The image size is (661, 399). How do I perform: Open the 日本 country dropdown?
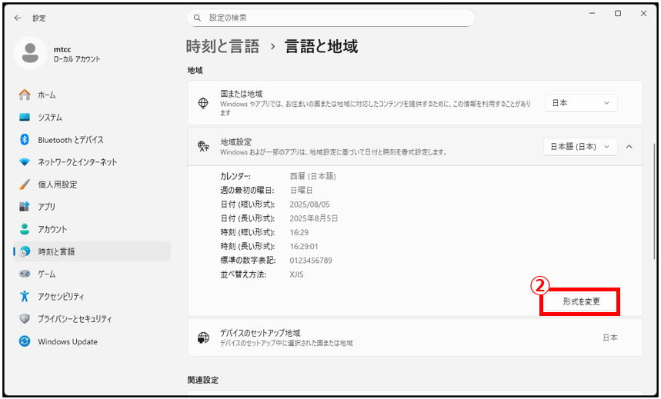(581, 103)
